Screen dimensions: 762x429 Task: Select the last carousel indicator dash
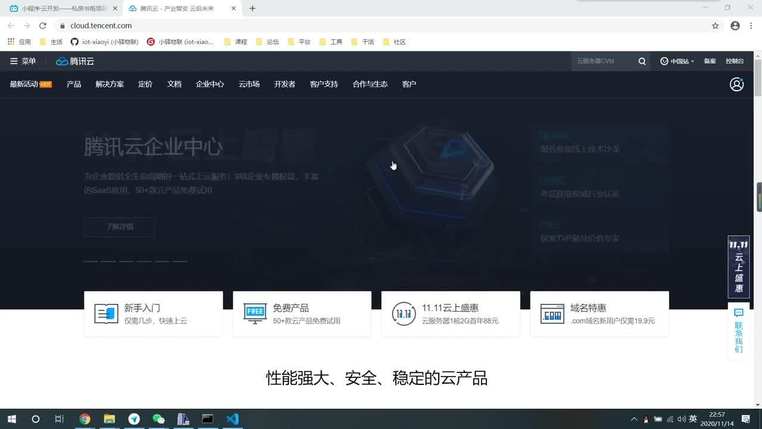[x=180, y=261]
